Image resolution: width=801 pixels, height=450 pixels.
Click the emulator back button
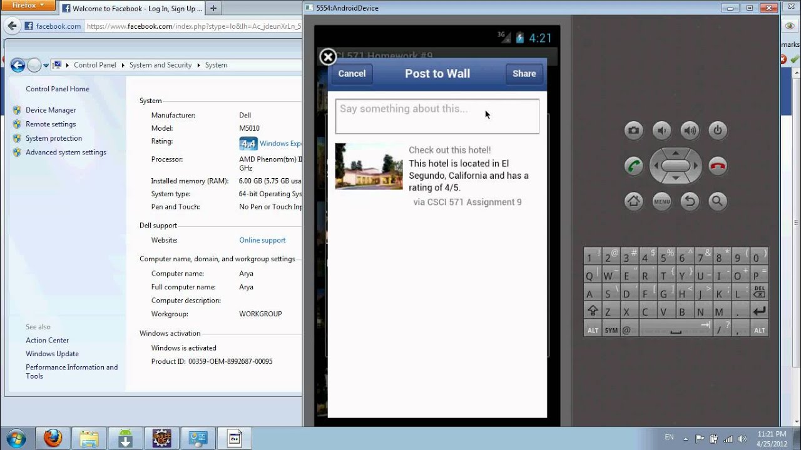[690, 201]
